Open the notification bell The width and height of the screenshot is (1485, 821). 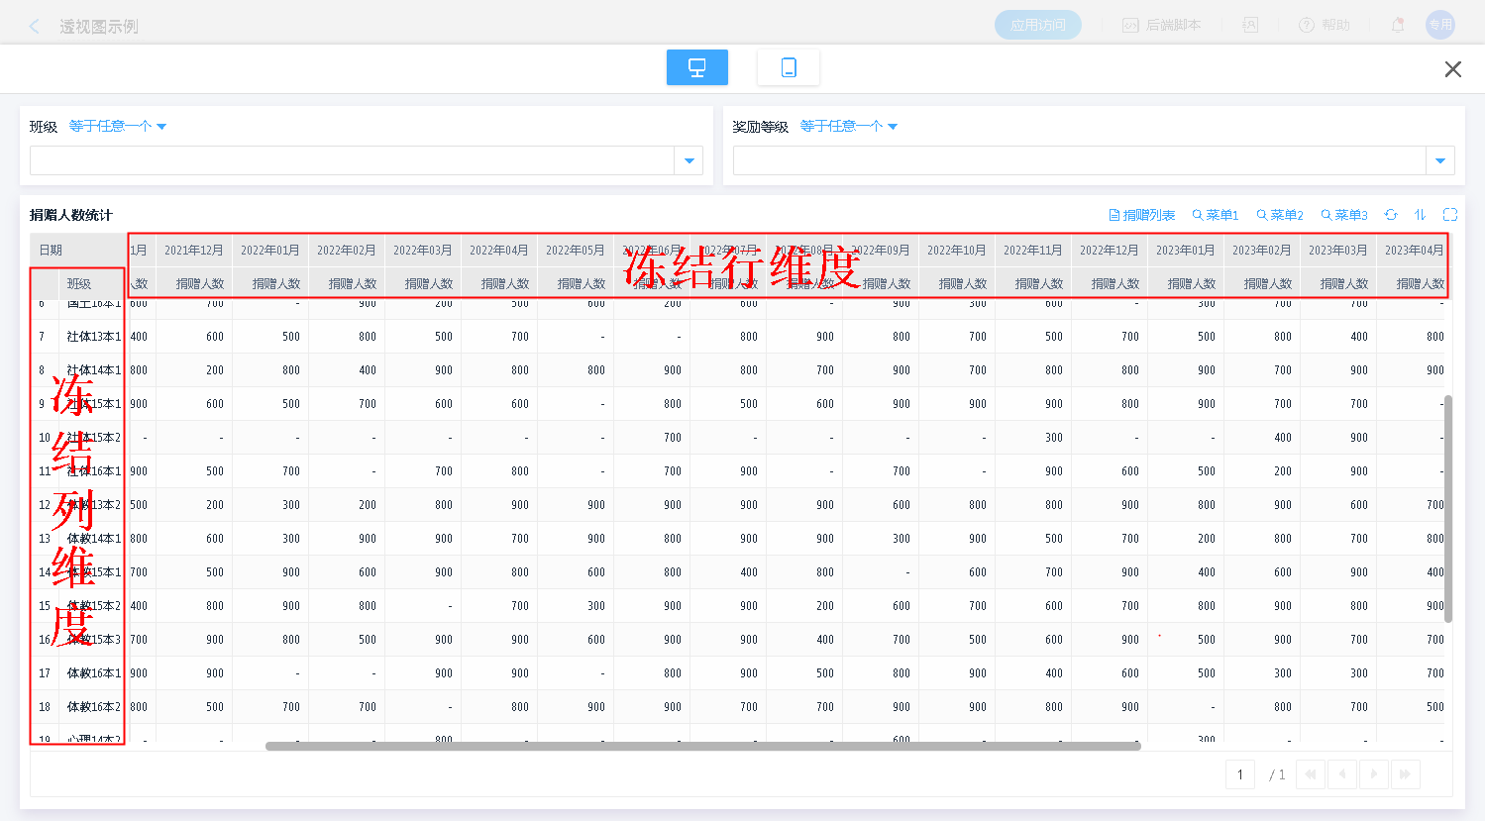[x=1397, y=25]
